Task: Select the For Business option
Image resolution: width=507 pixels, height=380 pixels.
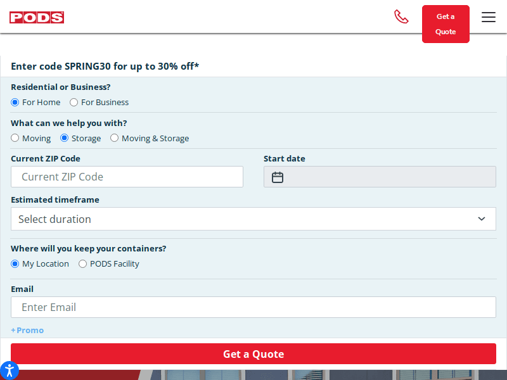Action: [x=74, y=103]
